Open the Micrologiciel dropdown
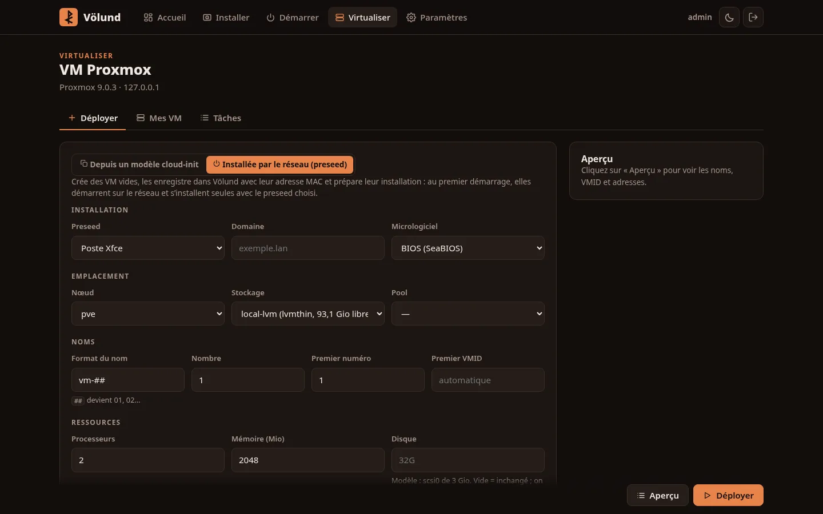This screenshot has width=823, height=514. pyautogui.click(x=468, y=248)
